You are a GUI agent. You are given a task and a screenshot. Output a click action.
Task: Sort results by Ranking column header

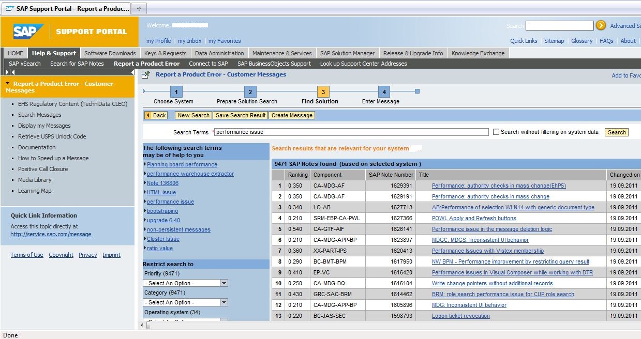click(298, 175)
